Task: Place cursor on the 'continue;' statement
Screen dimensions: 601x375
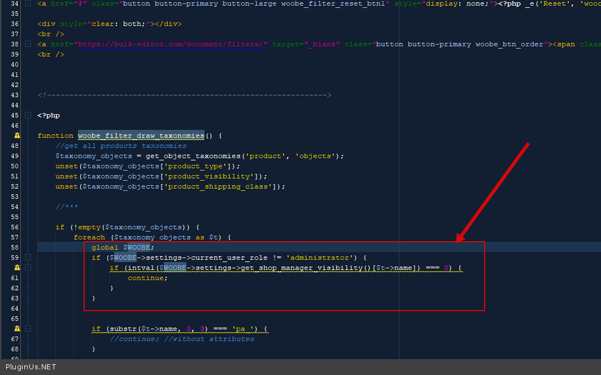Action: click(x=147, y=278)
